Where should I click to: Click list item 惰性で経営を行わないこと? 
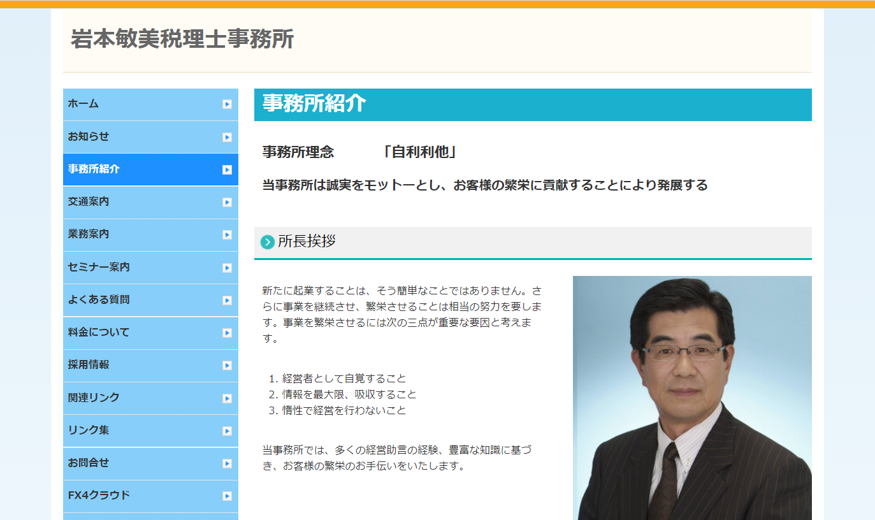click(344, 410)
